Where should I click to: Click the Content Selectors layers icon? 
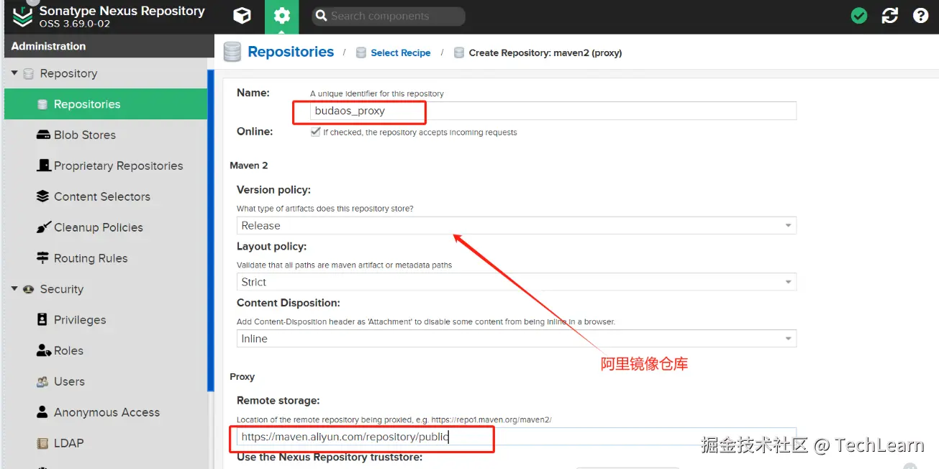[x=42, y=196]
